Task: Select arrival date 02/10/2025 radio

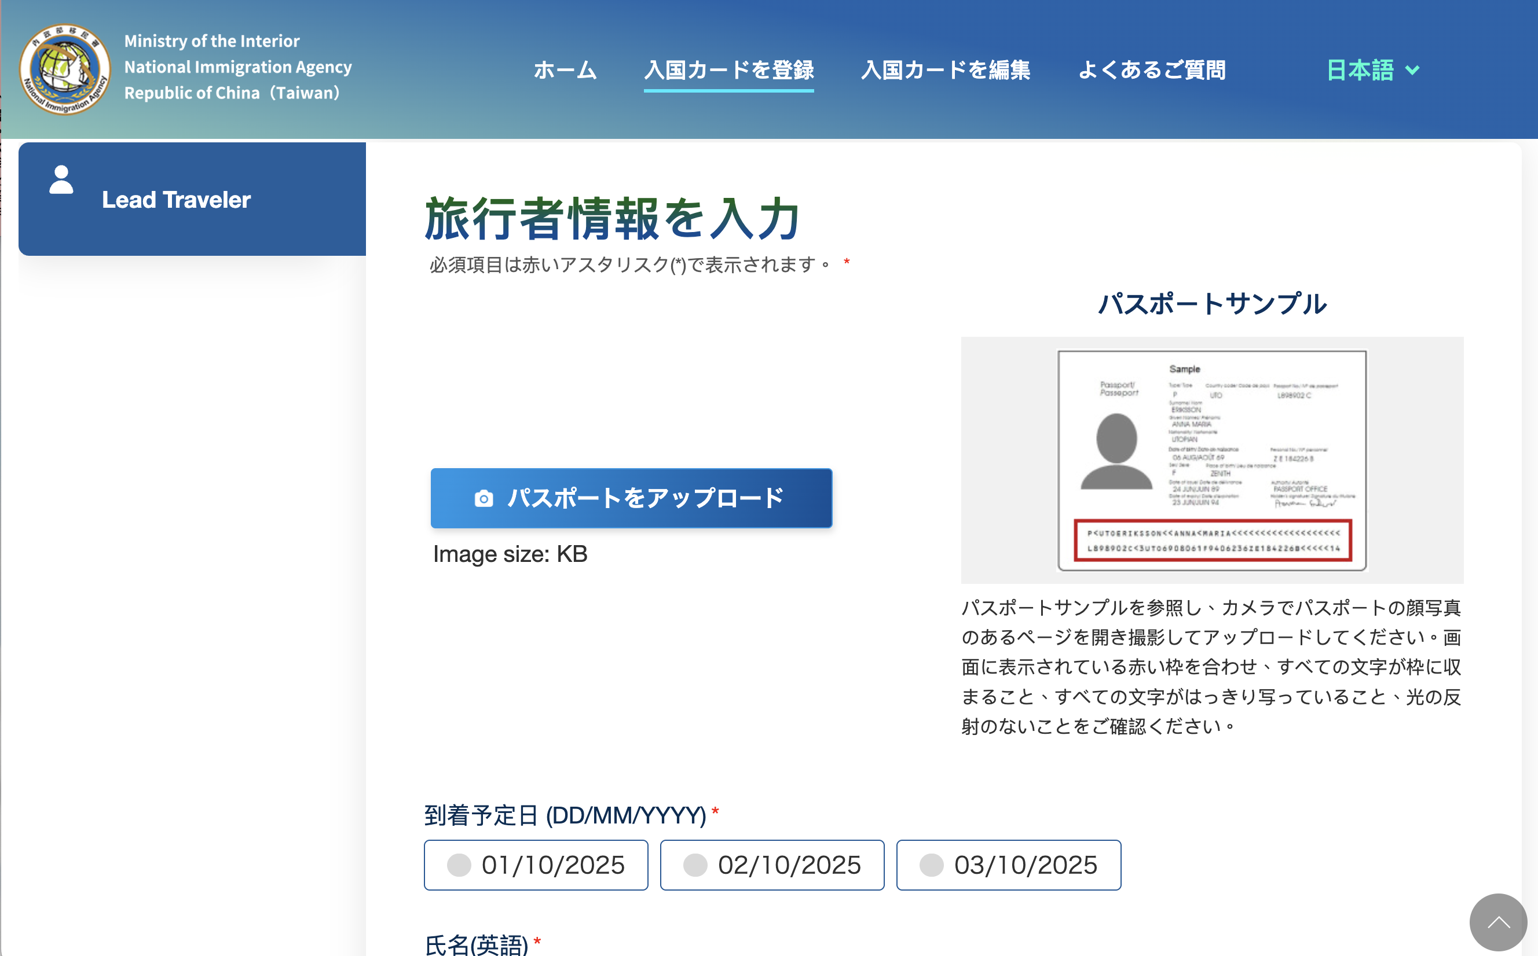Action: (x=695, y=865)
